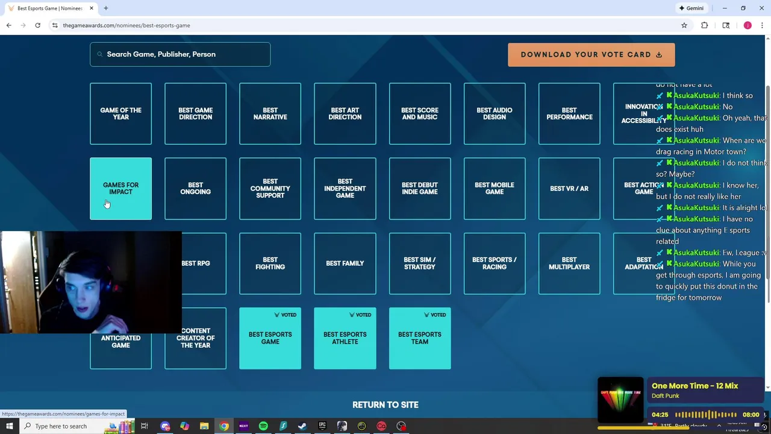
Task: Open Epic Games launcher from taskbar
Action: point(322,426)
